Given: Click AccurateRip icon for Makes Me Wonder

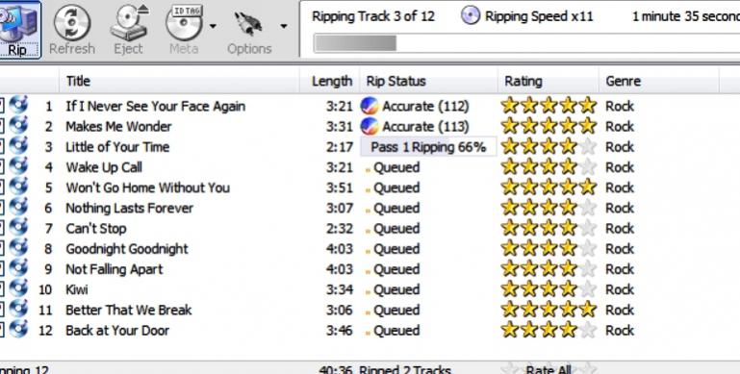Looking at the screenshot, I should [x=370, y=126].
